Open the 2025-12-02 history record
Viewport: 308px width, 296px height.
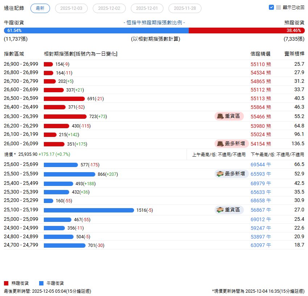click(109, 8)
